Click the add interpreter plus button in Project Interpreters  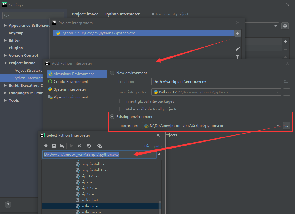(x=238, y=34)
